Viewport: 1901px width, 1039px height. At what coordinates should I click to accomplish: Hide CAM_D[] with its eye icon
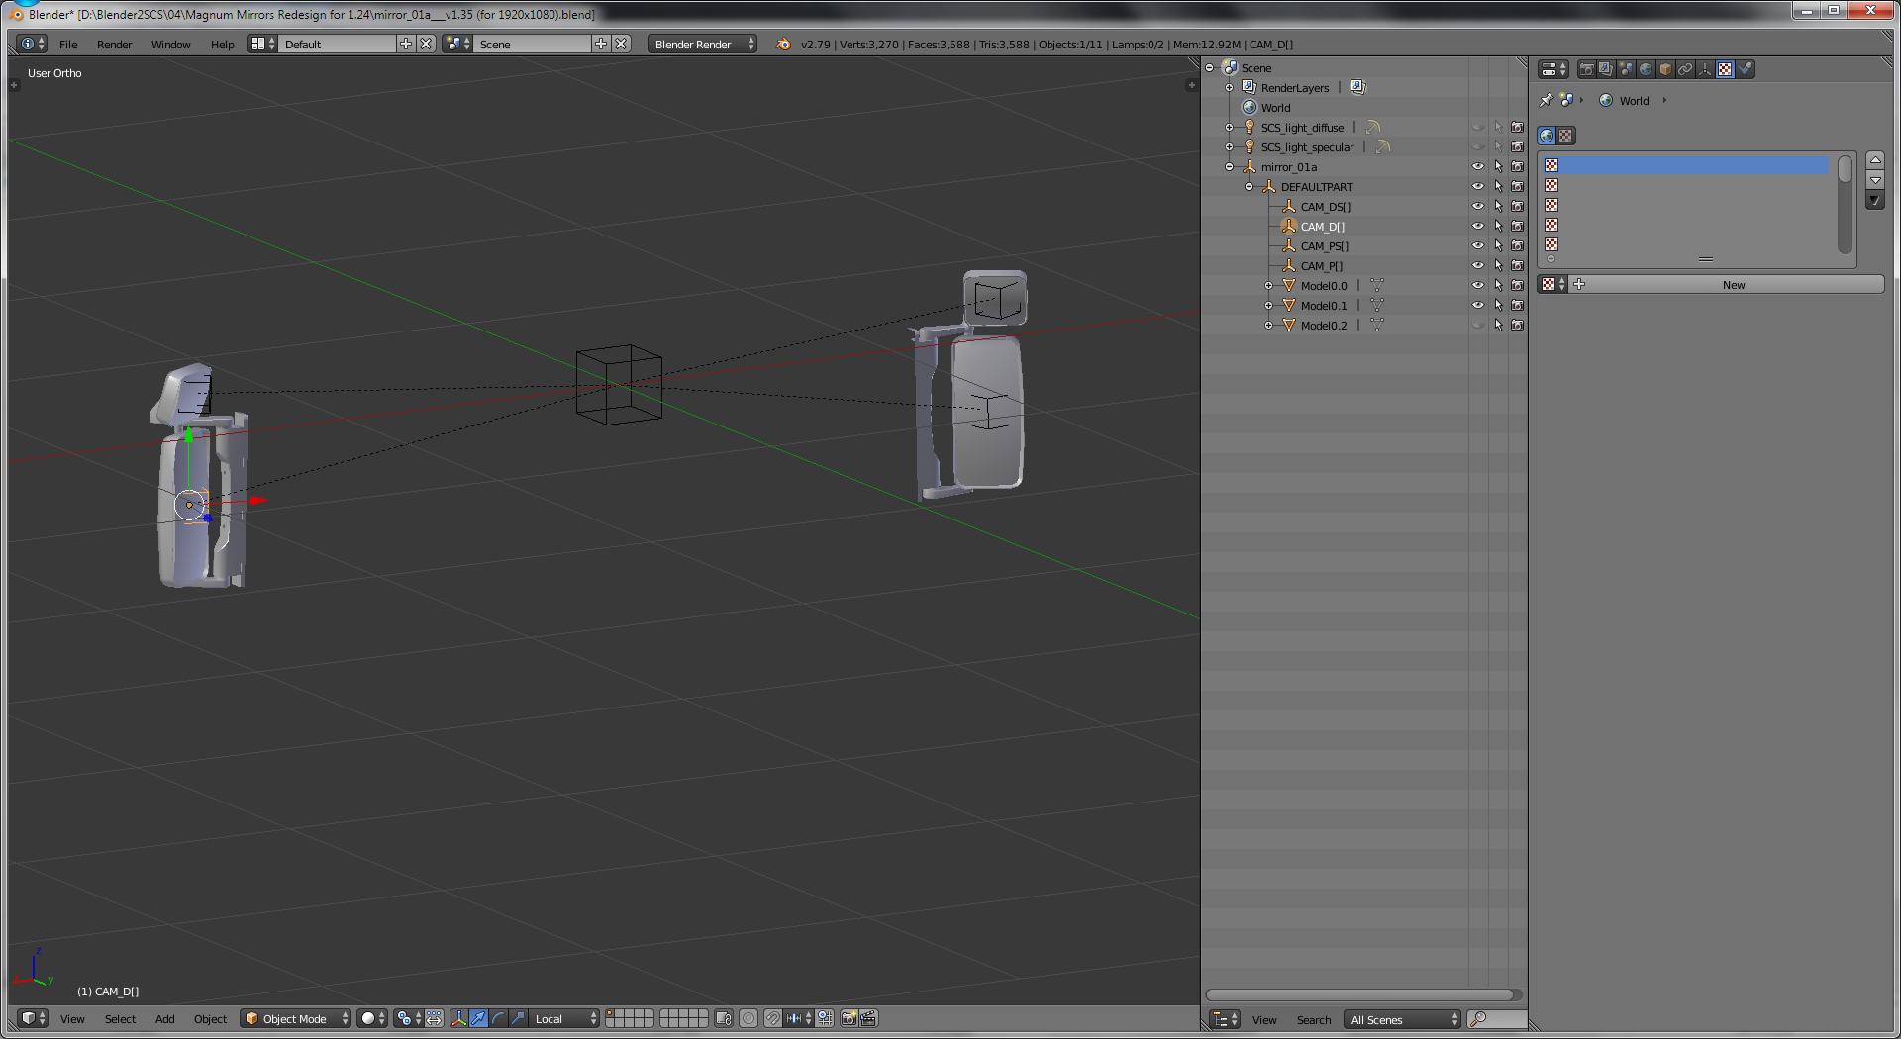[x=1478, y=227]
